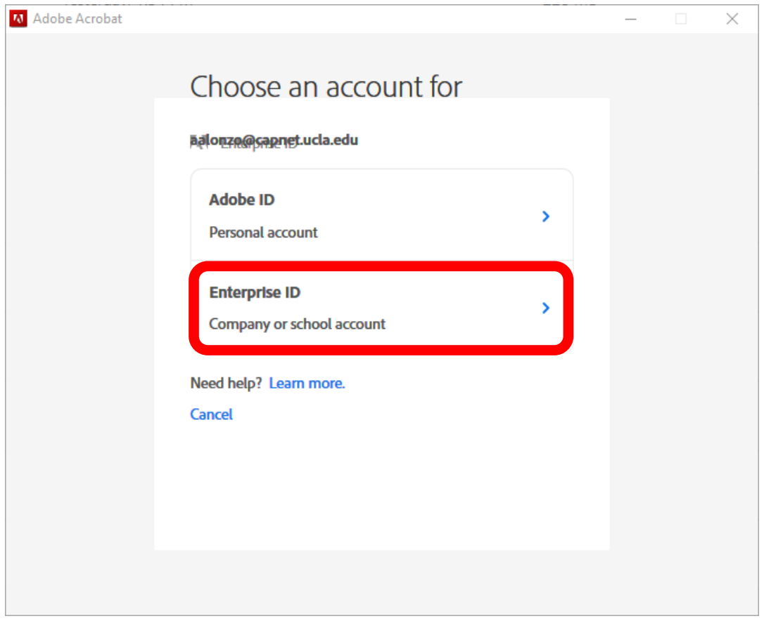Click the Adobe Acrobat logo icon

tap(17, 18)
